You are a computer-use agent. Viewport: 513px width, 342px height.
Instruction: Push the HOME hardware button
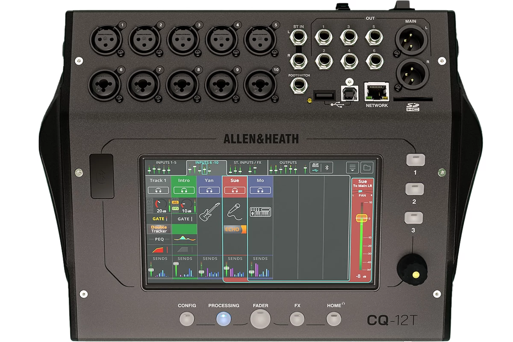click(x=334, y=319)
